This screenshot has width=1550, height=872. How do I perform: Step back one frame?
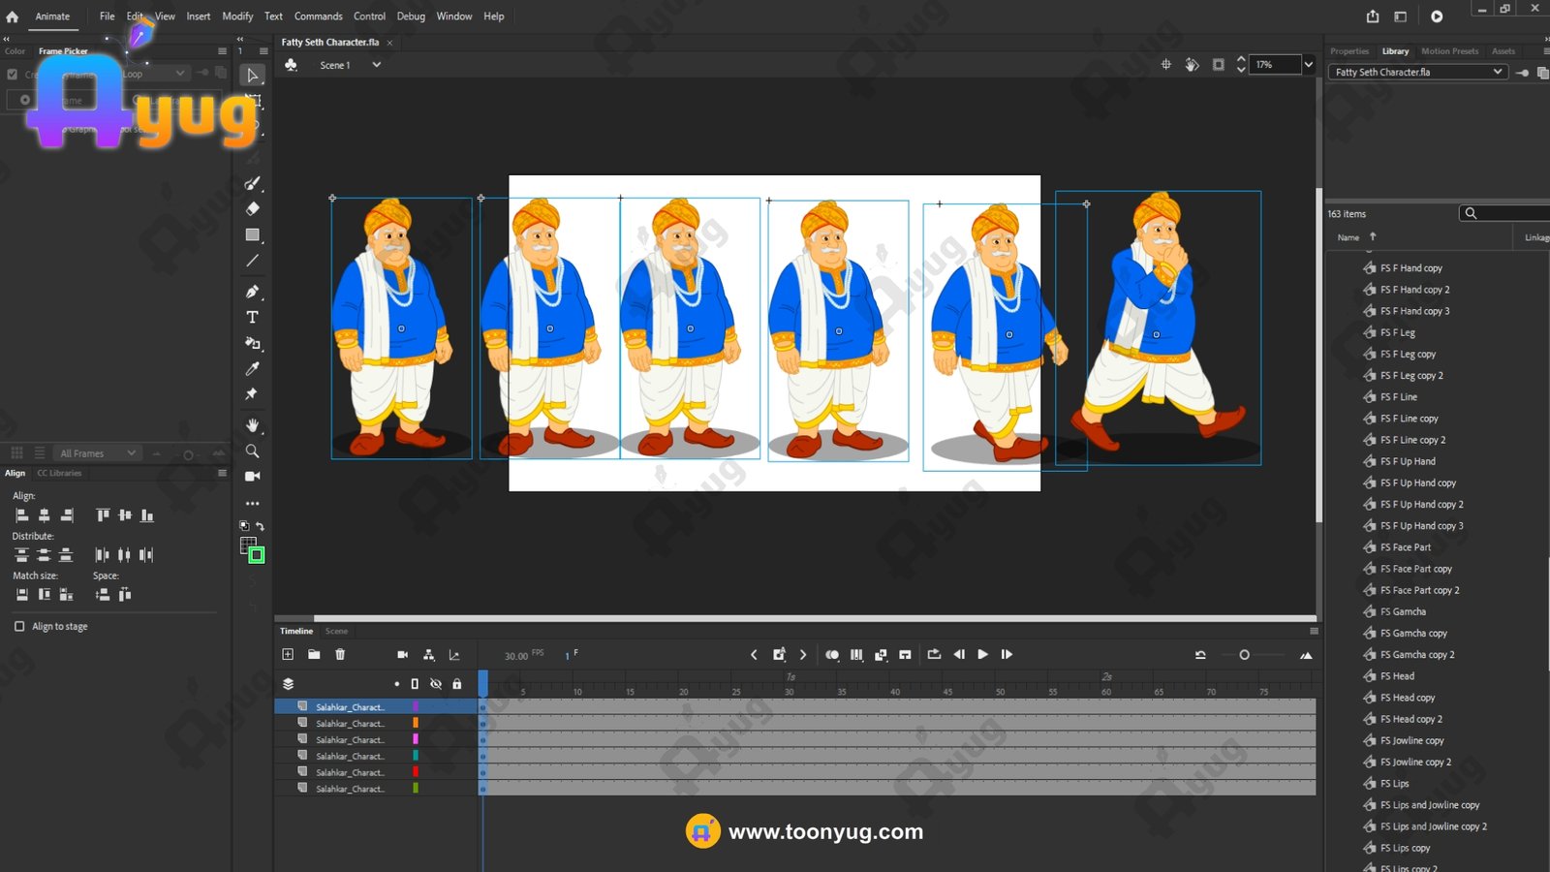(x=959, y=655)
